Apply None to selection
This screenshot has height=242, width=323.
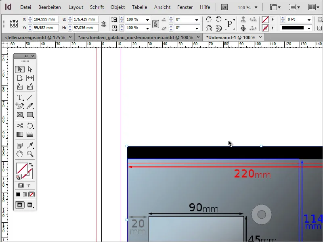[31, 194]
